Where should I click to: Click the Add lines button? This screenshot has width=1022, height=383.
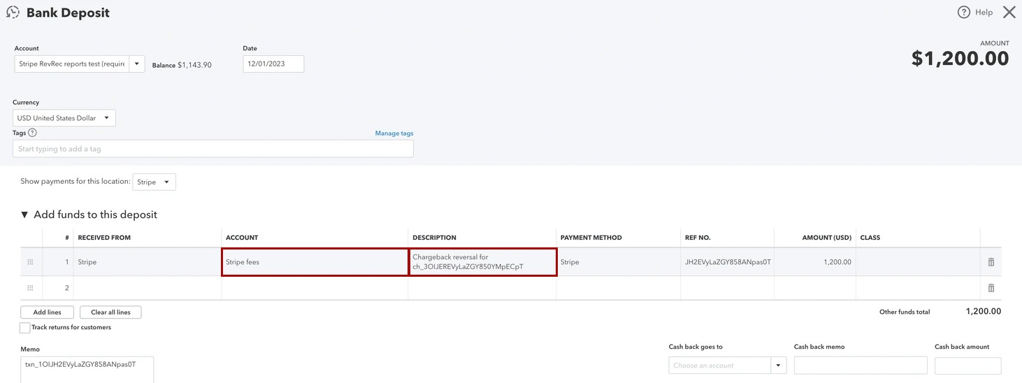click(47, 312)
